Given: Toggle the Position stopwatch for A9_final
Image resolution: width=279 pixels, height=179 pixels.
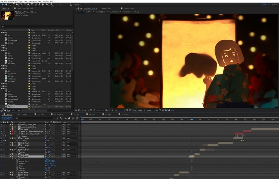Looking at the screenshot, I should [x=17, y=164].
